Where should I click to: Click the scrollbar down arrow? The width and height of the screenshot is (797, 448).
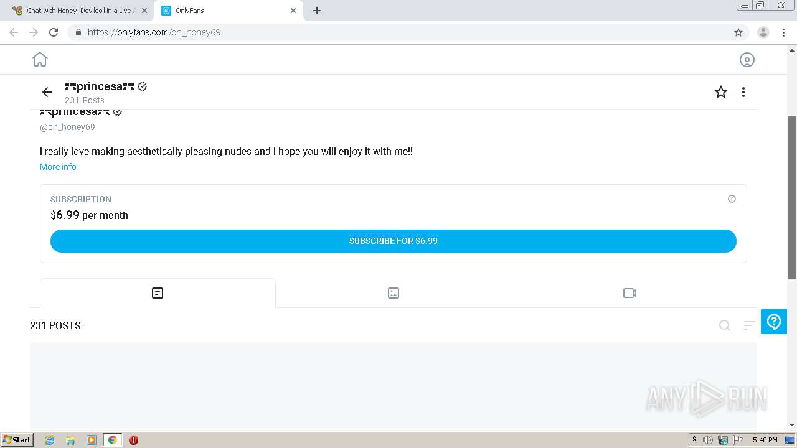tap(792, 425)
